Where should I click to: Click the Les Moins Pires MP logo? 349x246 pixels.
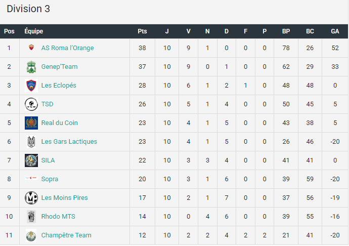(x=31, y=197)
